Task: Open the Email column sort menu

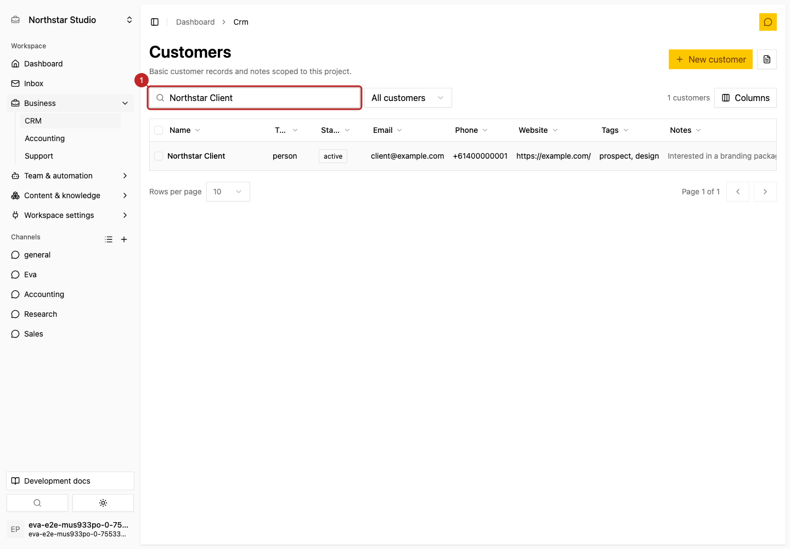Action: coord(387,130)
